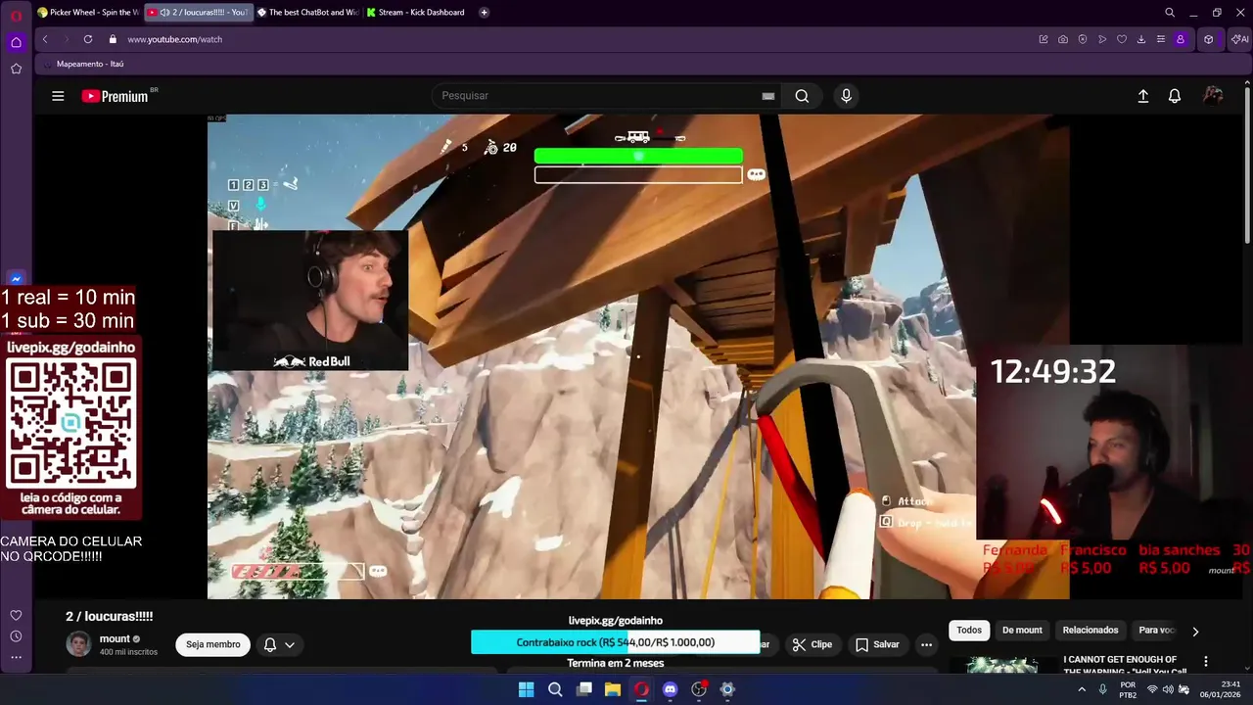Viewport: 1253px width, 705px height.
Task: Open the edit/notes icon in address bar
Action: click(x=1044, y=39)
